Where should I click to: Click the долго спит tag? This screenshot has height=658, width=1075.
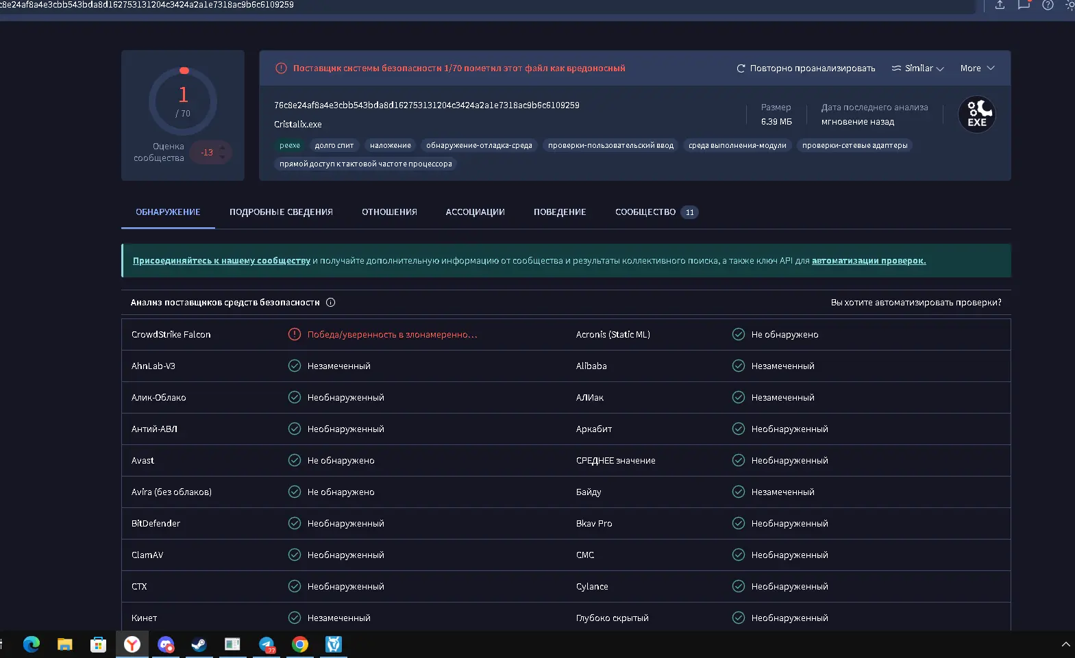(x=334, y=145)
